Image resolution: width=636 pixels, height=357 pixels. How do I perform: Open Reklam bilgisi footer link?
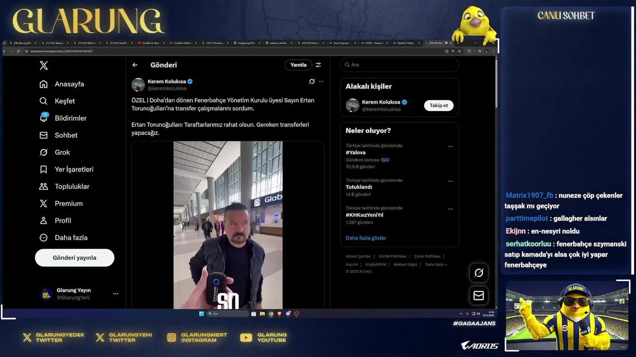coord(405,264)
